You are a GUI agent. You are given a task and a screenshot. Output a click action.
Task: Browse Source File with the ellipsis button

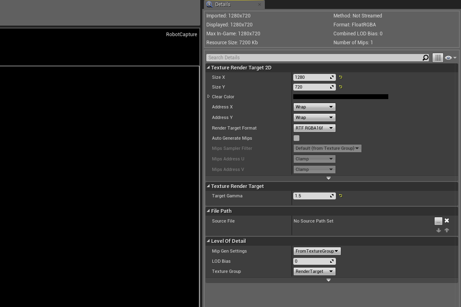click(438, 221)
